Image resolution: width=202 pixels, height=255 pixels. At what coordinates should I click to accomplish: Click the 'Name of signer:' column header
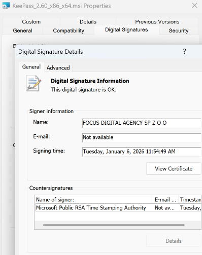pyautogui.click(x=94, y=200)
